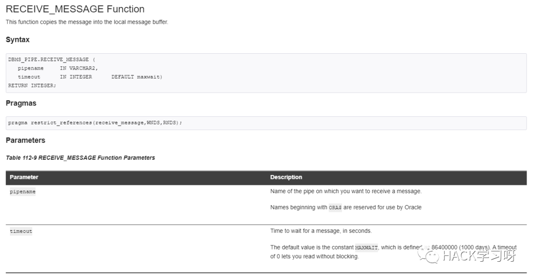The height and width of the screenshot is (279, 533).
Task: Select the Syntax section heading
Action: [18, 39]
